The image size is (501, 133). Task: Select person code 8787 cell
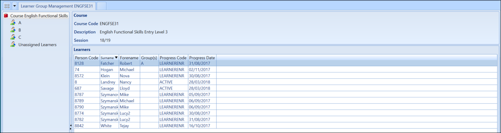(87, 94)
